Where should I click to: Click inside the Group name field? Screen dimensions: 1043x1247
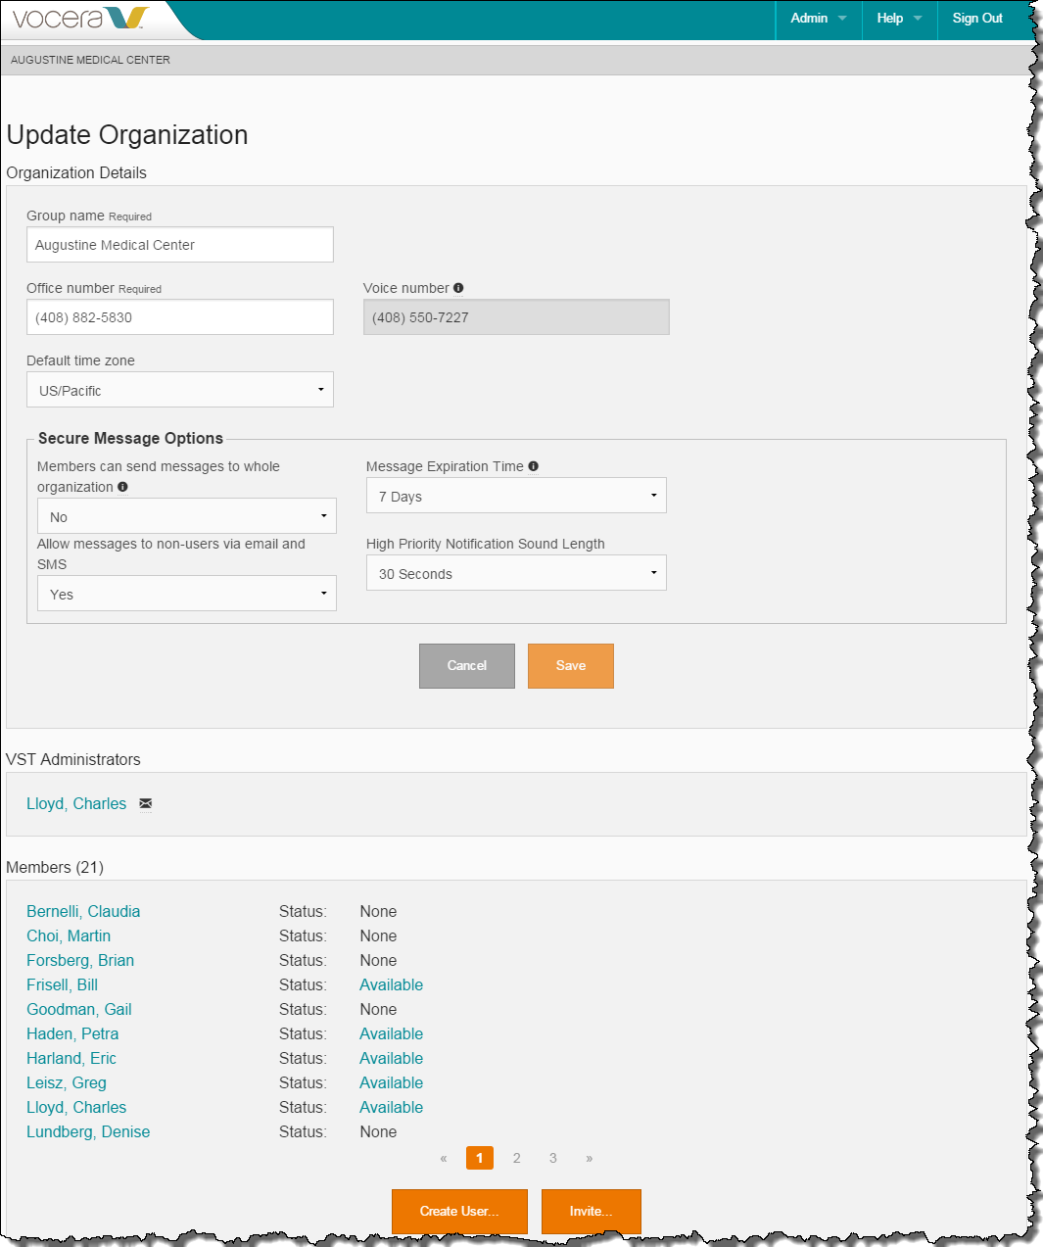pos(180,245)
